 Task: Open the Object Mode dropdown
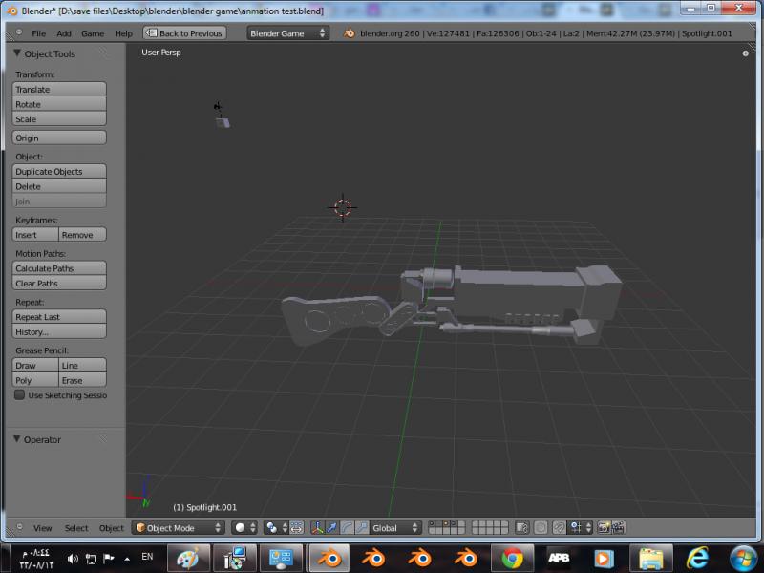click(178, 528)
